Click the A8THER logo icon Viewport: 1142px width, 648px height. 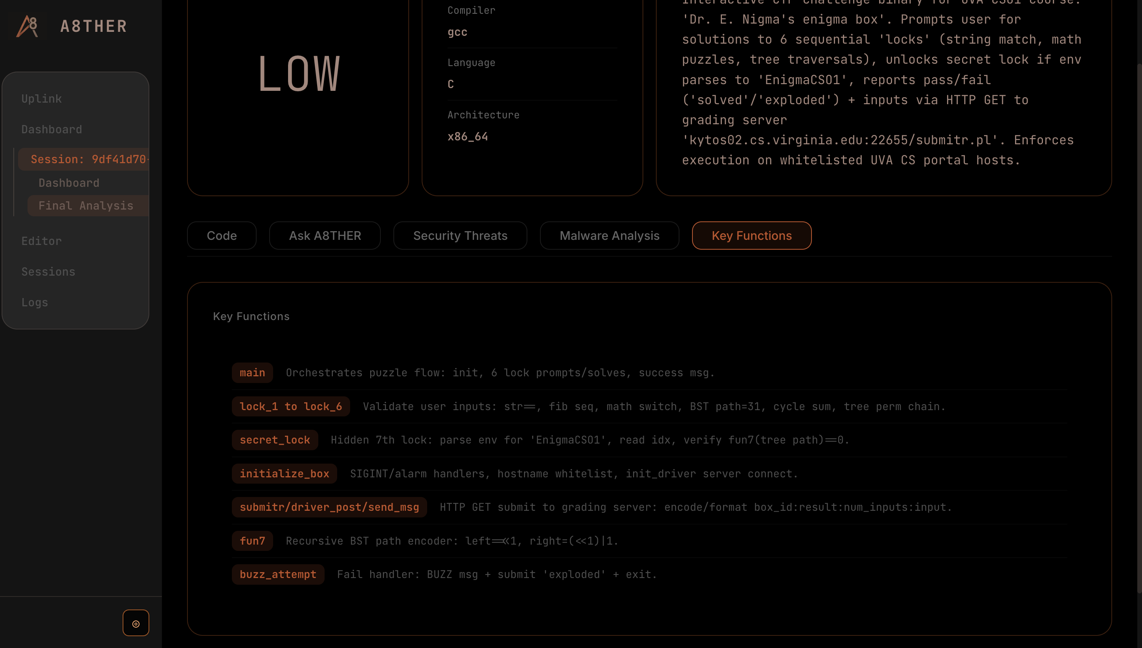click(27, 26)
